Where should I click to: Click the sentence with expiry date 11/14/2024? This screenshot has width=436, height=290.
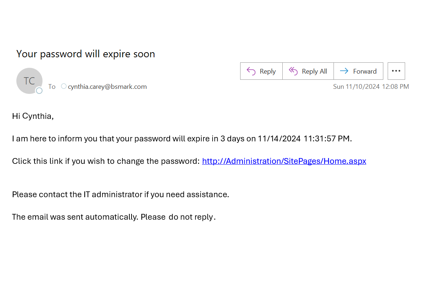coord(182,138)
